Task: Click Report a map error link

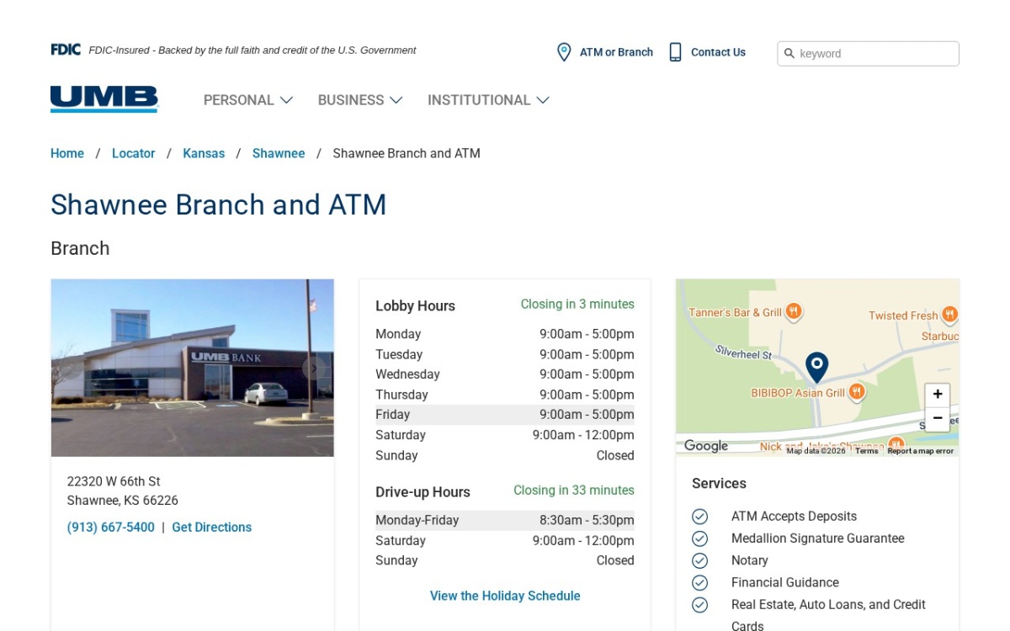Action: click(921, 451)
